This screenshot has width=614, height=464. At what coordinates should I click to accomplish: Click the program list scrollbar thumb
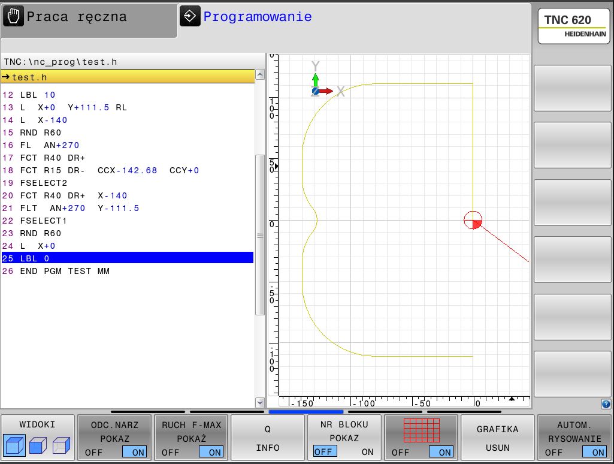click(259, 235)
